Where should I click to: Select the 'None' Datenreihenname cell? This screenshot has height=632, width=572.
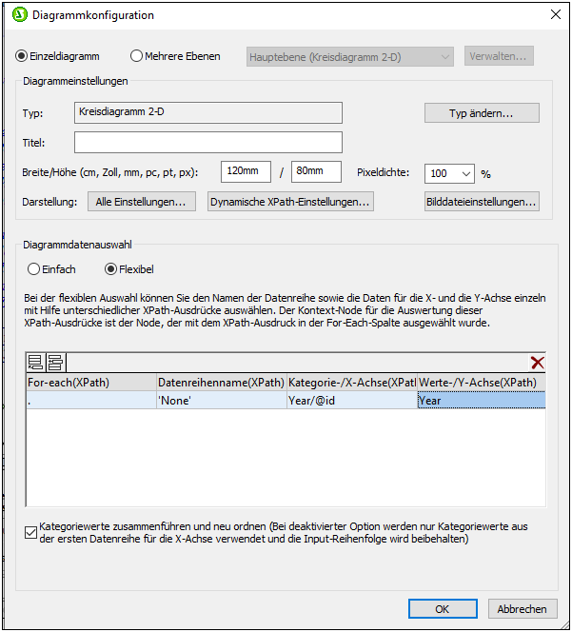[x=221, y=401]
